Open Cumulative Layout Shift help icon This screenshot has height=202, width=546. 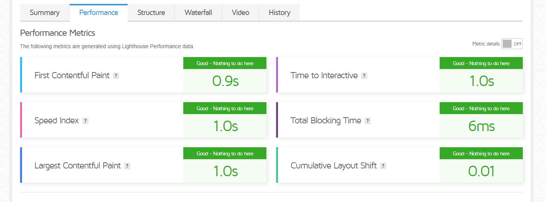tap(383, 166)
